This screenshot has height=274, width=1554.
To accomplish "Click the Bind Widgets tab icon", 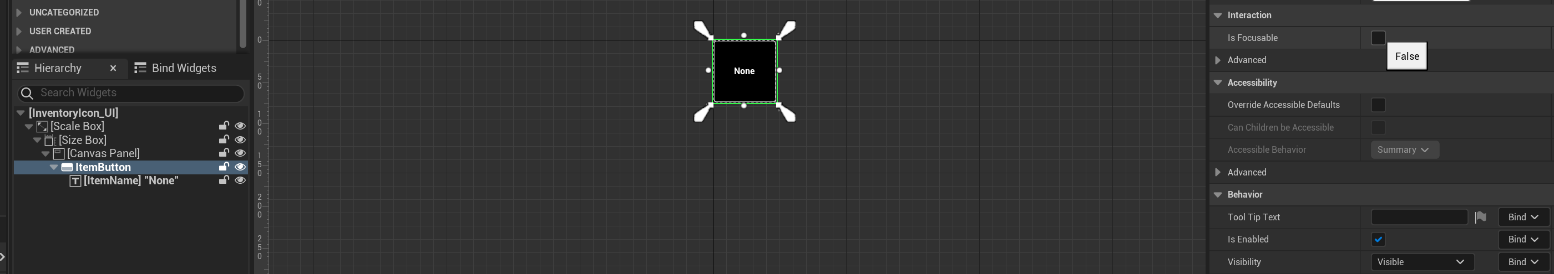I will 140,68.
